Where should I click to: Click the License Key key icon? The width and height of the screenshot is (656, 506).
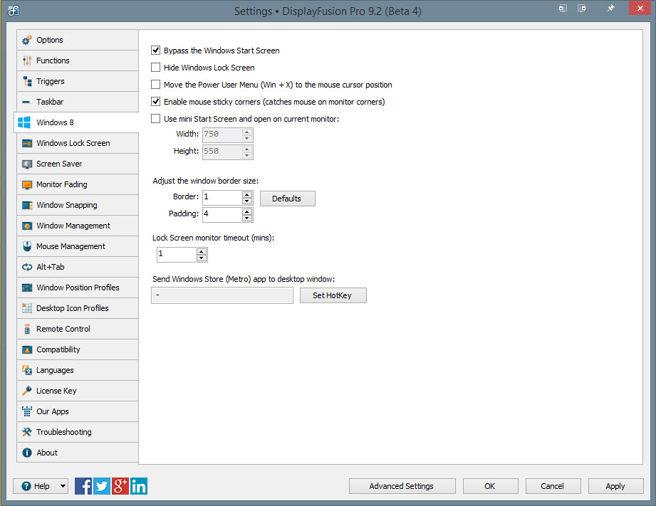pos(27,391)
